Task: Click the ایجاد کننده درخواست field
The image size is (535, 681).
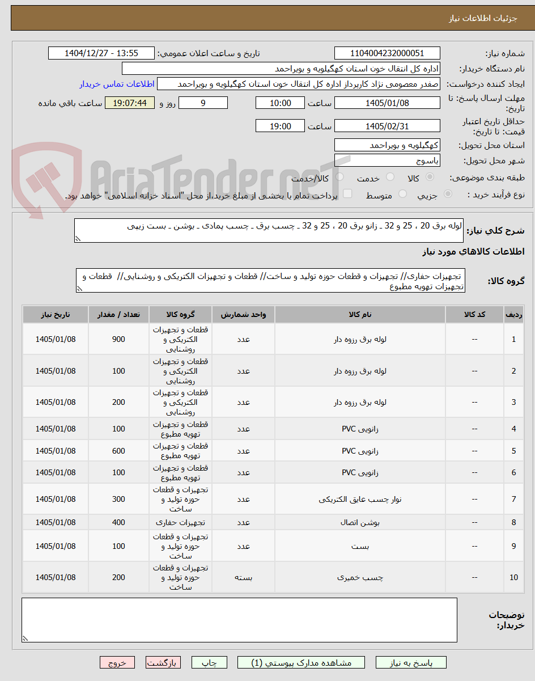Action: 299,84
